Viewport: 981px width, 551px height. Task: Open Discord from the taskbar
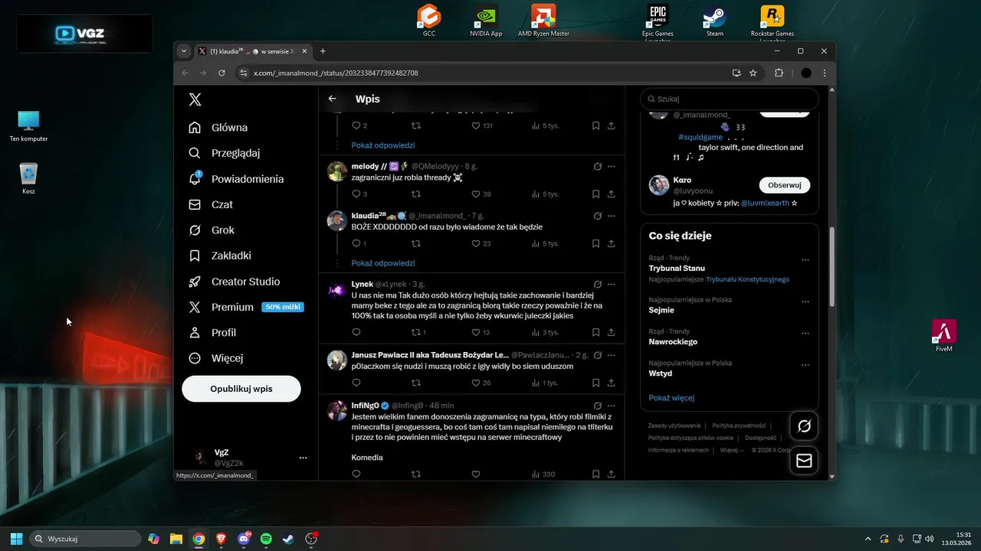(x=244, y=539)
